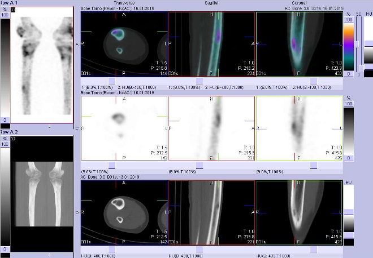Edit the Row A 1 upper threshold 100 field
Viewport: 373px width, 258px height.
coord(5,15)
